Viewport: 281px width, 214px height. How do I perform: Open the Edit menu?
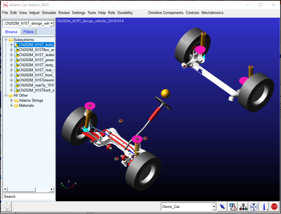[x=14, y=13]
